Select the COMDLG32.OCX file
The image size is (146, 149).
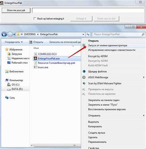[x=47, y=54]
